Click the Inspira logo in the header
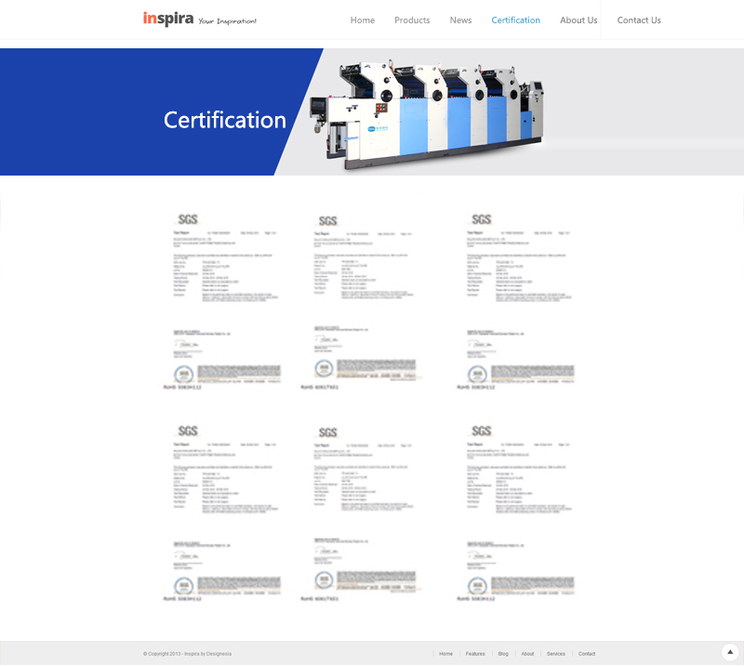This screenshot has height=666, width=744. coord(199,19)
